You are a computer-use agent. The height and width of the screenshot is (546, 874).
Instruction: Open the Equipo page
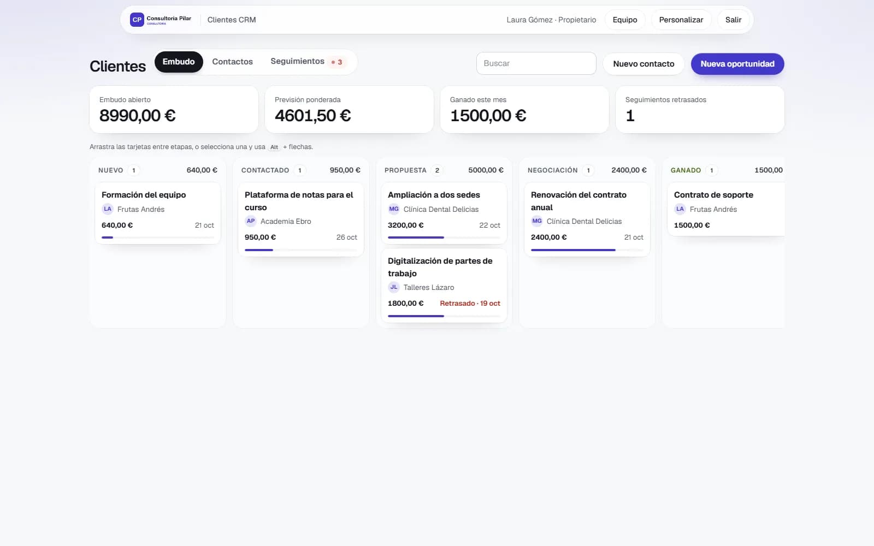[x=625, y=20]
